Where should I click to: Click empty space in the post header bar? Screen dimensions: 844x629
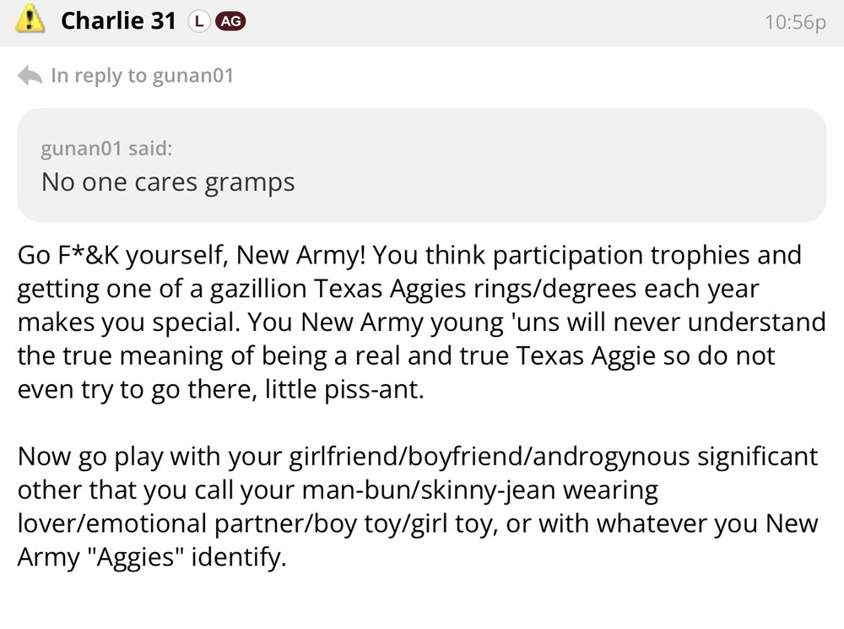(x=506, y=22)
